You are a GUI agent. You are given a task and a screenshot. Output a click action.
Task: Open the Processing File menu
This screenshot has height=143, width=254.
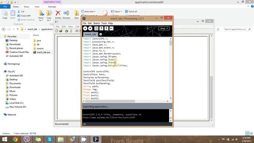[85, 23]
